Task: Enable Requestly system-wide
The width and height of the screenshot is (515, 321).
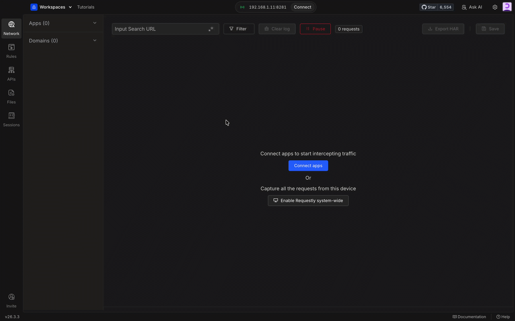Action: click(308, 201)
